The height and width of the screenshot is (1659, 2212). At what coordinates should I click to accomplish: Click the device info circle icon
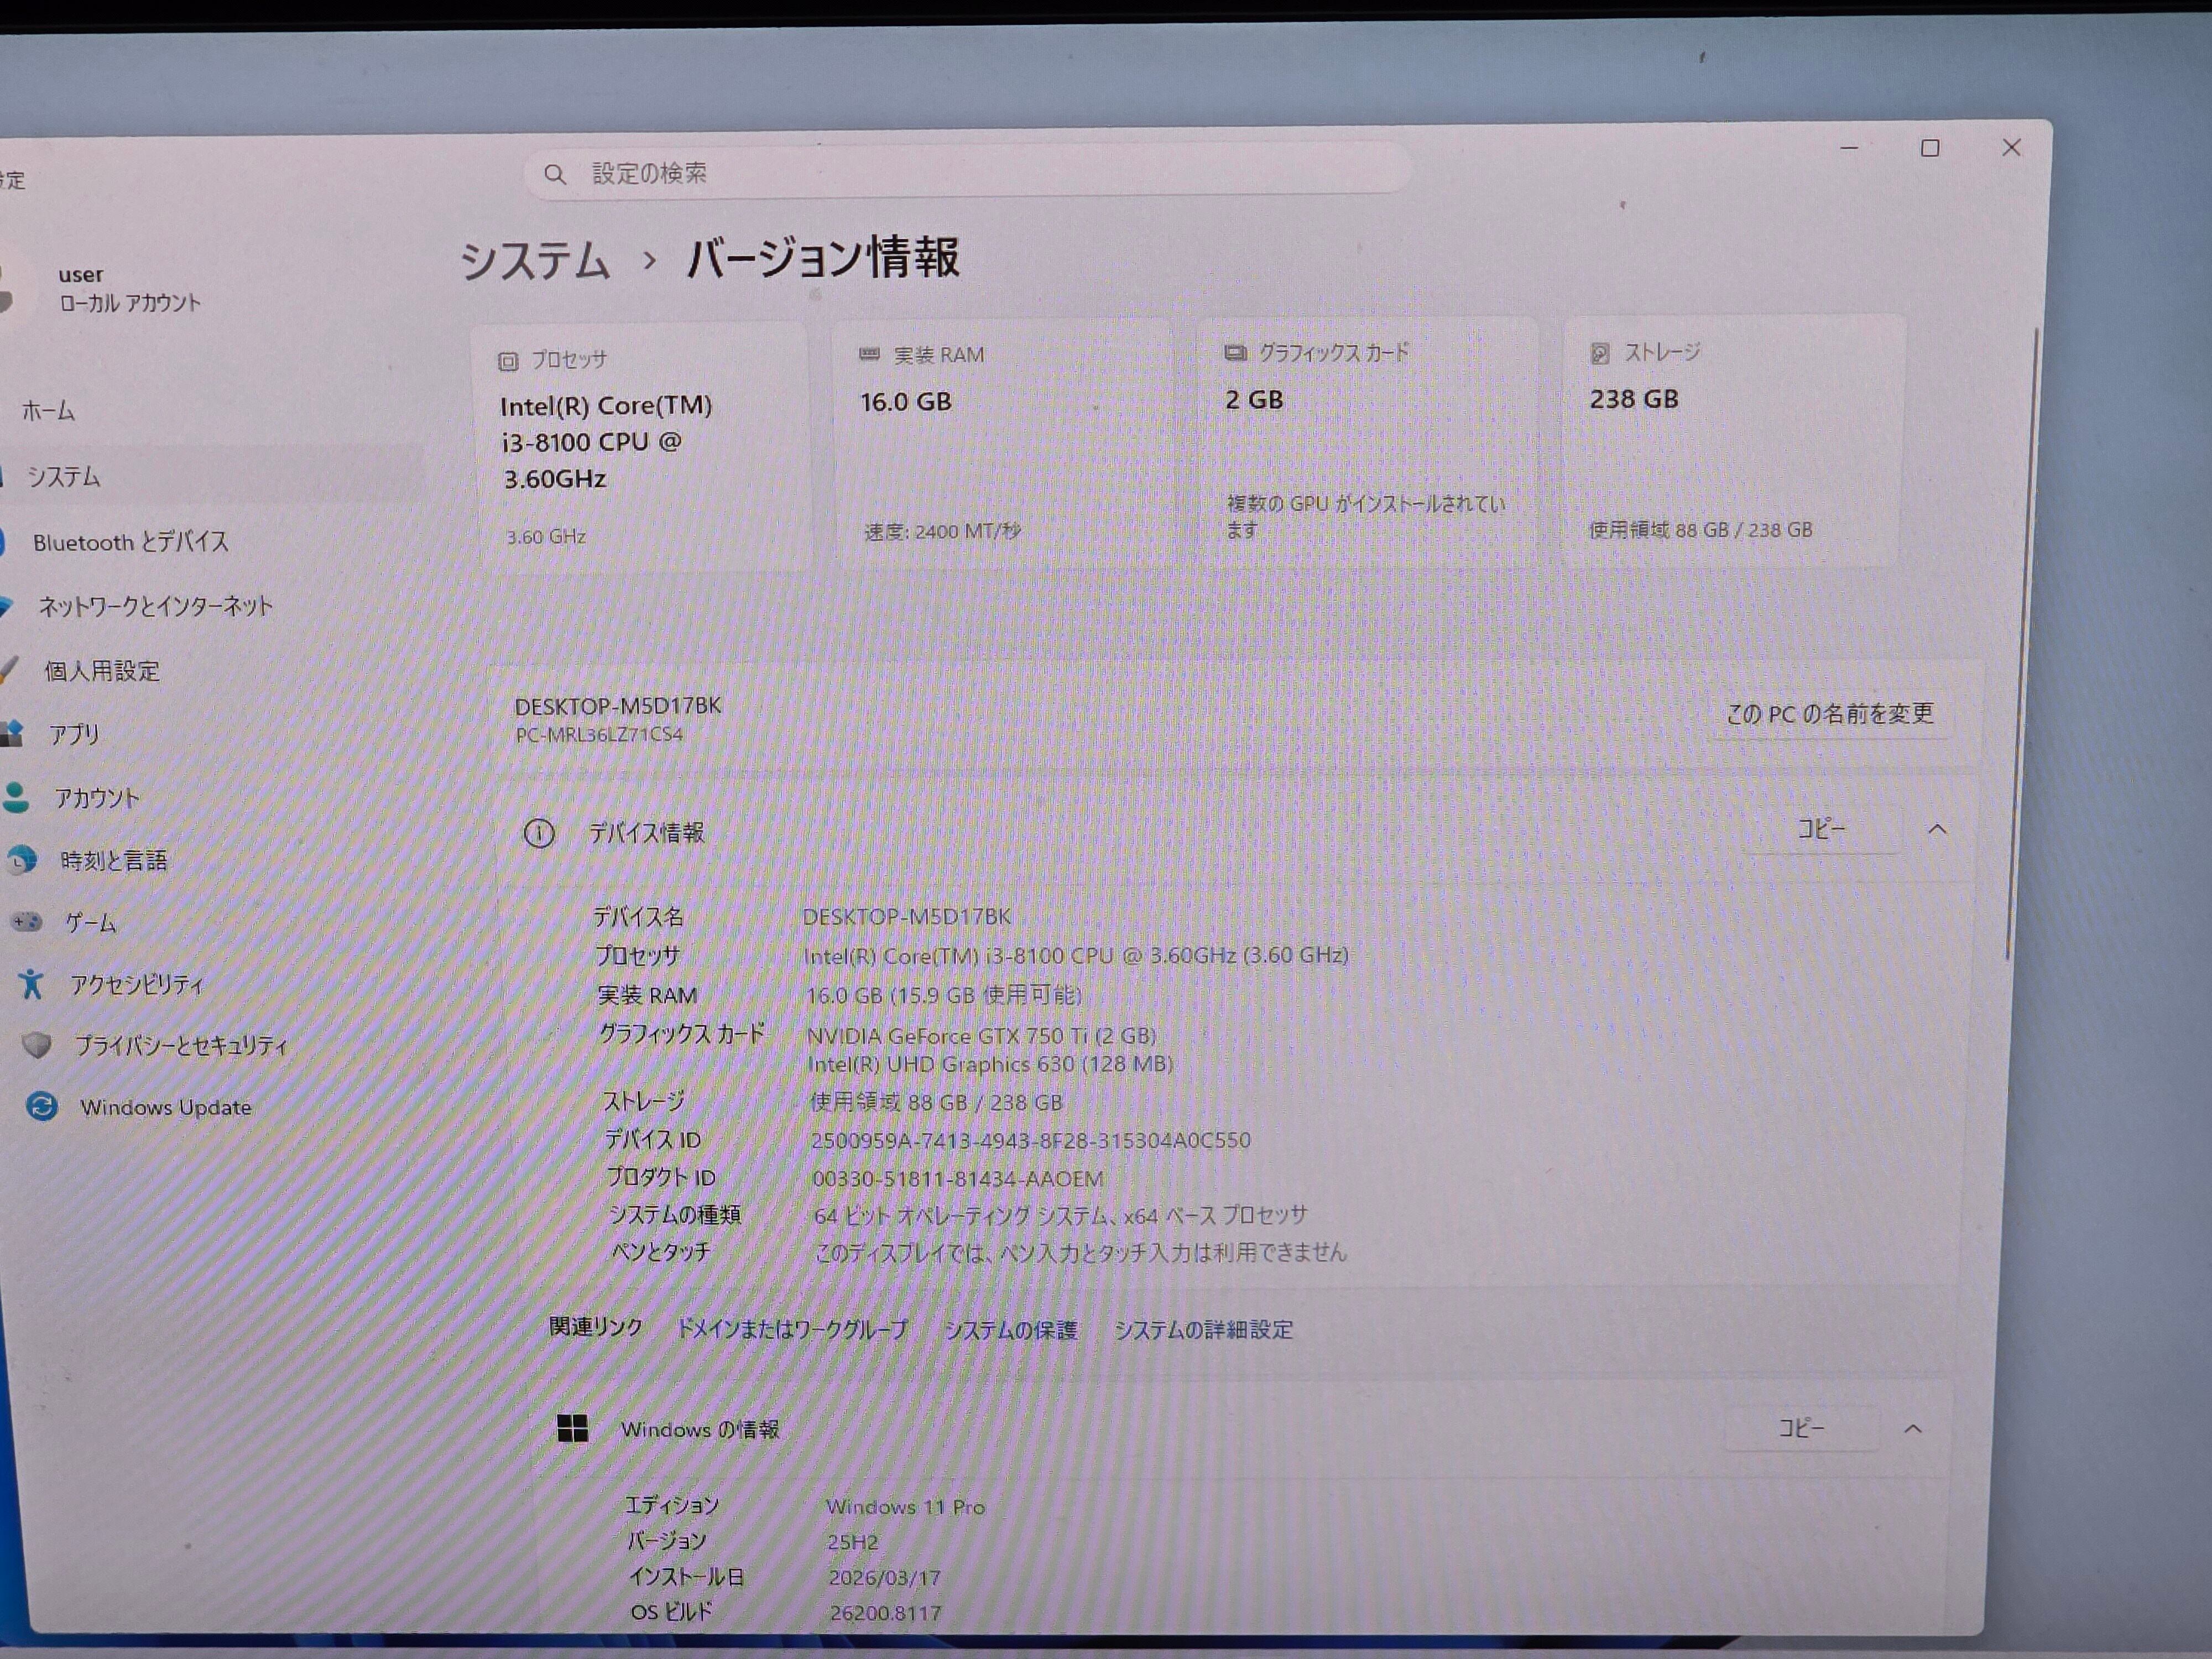pyautogui.click(x=539, y=833)
